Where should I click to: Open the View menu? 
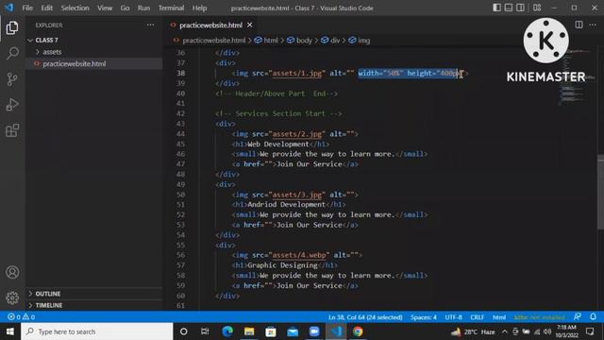[x=105, y=8]
